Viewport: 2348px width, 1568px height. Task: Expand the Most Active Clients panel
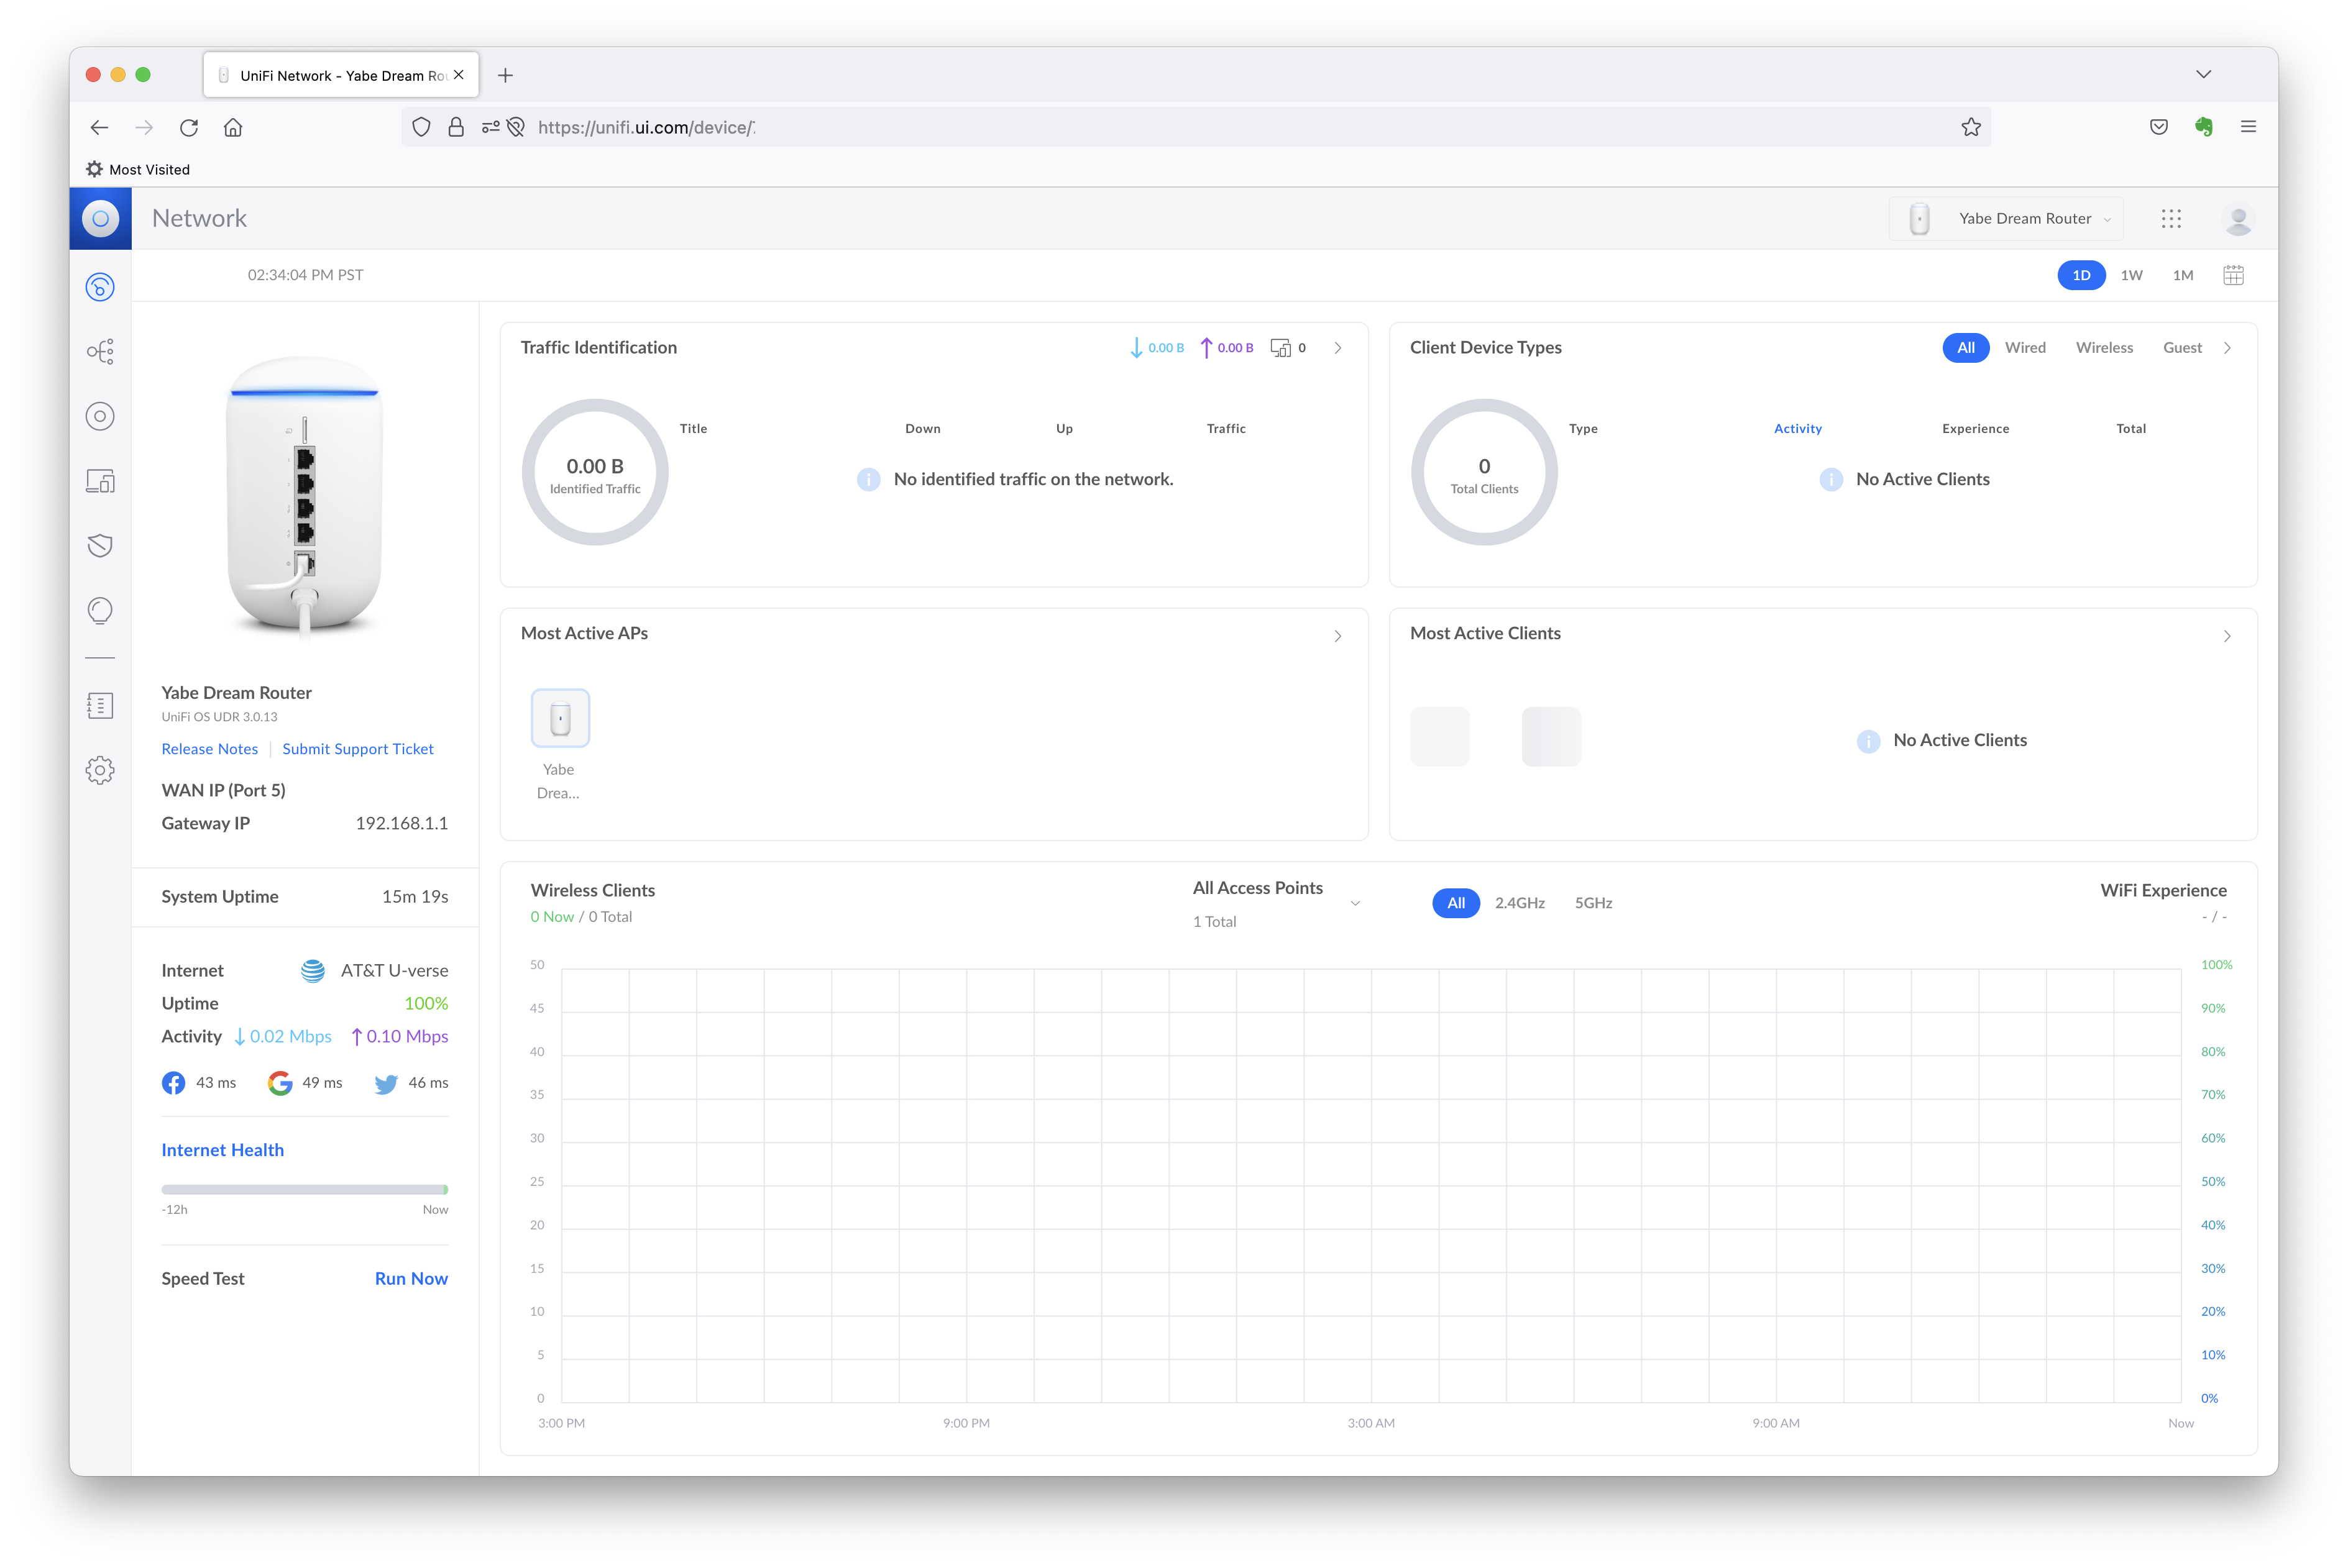pyautogui.click(x=2227, y=636)
